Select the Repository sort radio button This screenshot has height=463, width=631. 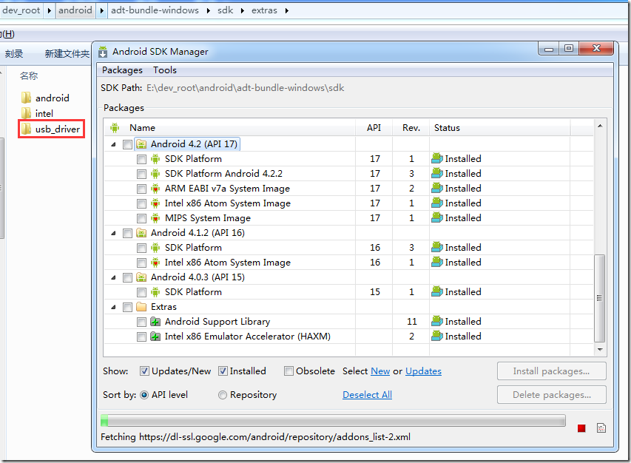click(223, 395)
